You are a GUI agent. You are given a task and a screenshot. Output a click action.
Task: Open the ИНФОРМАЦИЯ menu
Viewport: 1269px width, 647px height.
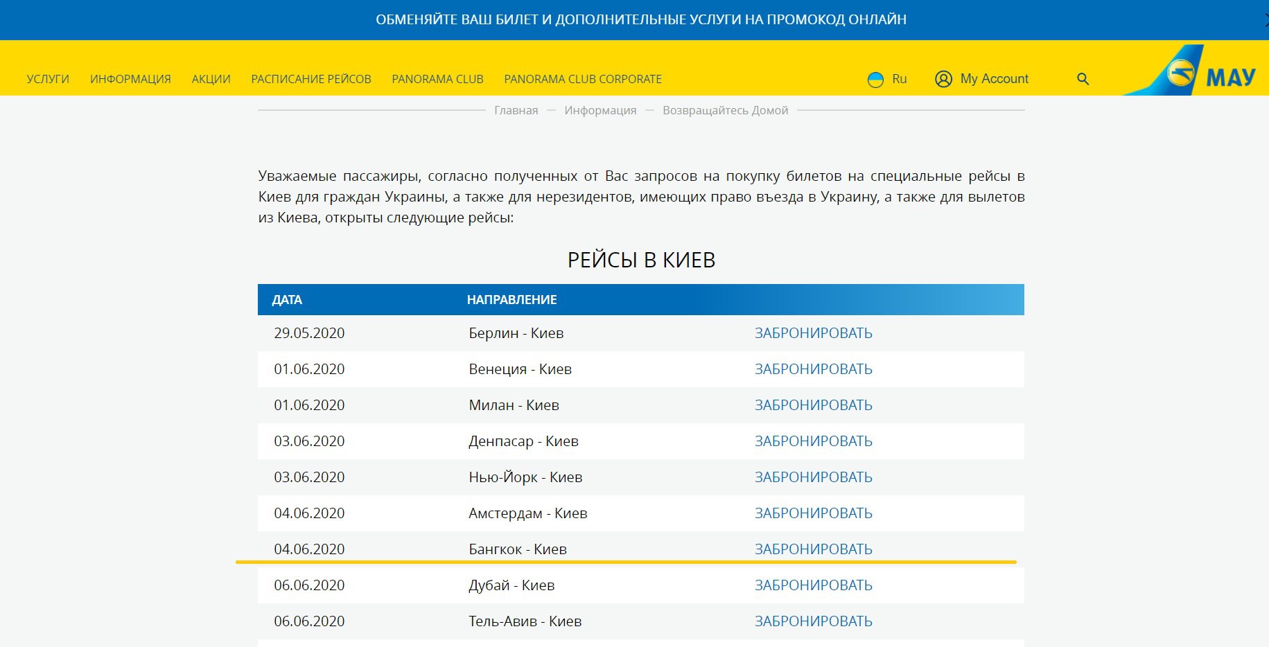click(x=130, y=79)
